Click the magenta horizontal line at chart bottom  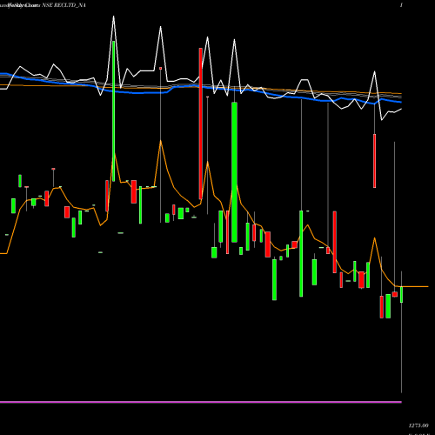(201, 402)
